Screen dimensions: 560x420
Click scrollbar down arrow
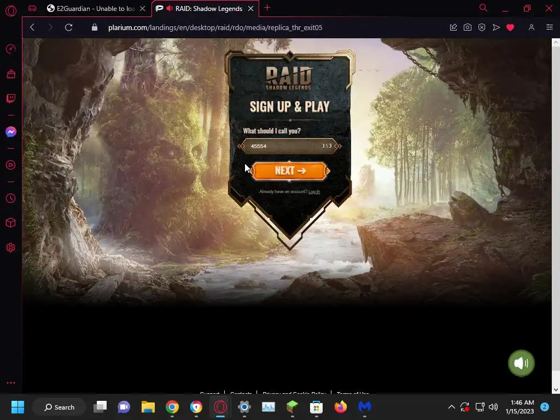(556, 389)
